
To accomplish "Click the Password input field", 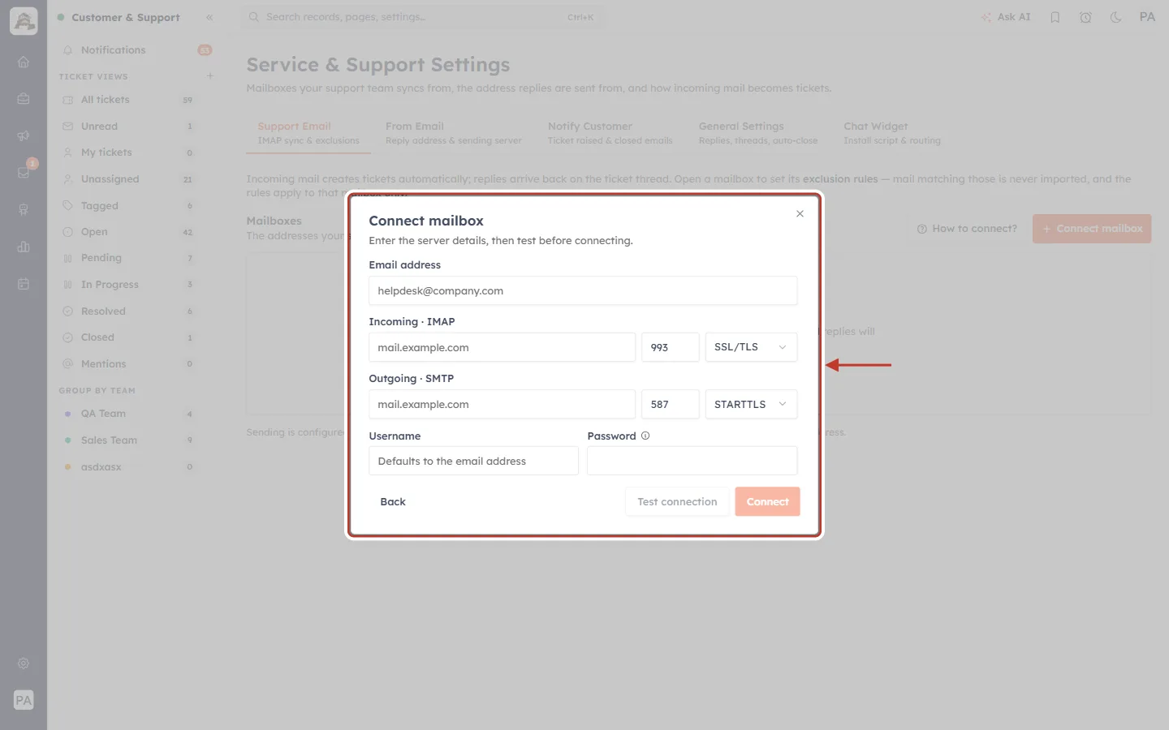I will click(x=692, y=461).
